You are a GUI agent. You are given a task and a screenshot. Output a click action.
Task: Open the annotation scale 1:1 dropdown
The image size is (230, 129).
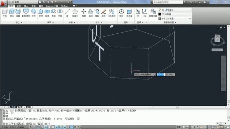(195, 127)
